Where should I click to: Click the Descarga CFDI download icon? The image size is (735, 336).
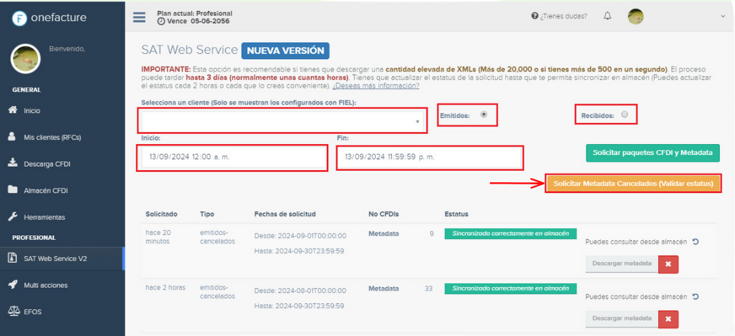point(13,164)
